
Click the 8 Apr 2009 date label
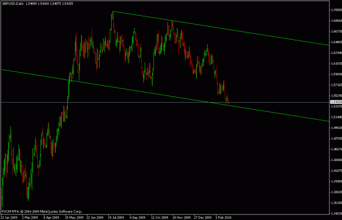pyautogui.click(x=51, y=217)
